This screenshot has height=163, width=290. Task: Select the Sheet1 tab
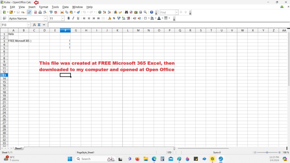[x=19, y=148]
